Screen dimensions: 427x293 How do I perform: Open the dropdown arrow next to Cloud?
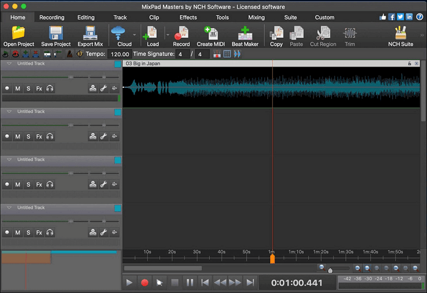(x=134, y=35)
